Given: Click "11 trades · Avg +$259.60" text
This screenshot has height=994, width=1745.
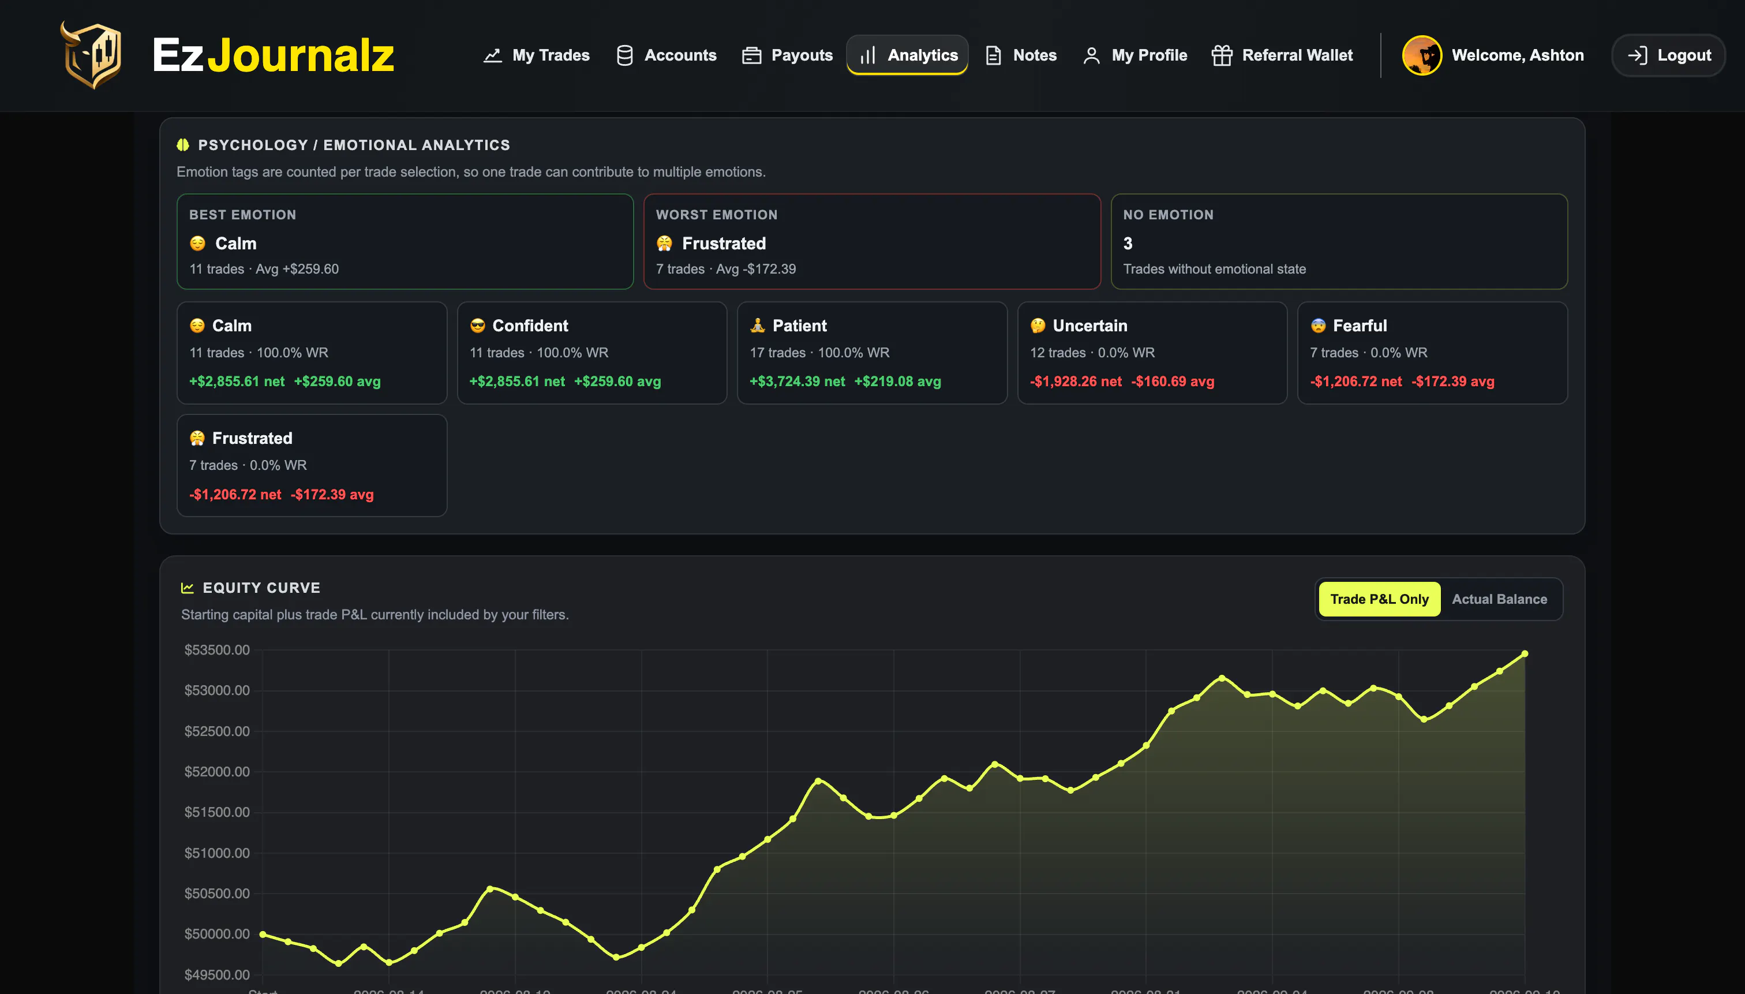Looking at the screenshot, I should [264, 269].
